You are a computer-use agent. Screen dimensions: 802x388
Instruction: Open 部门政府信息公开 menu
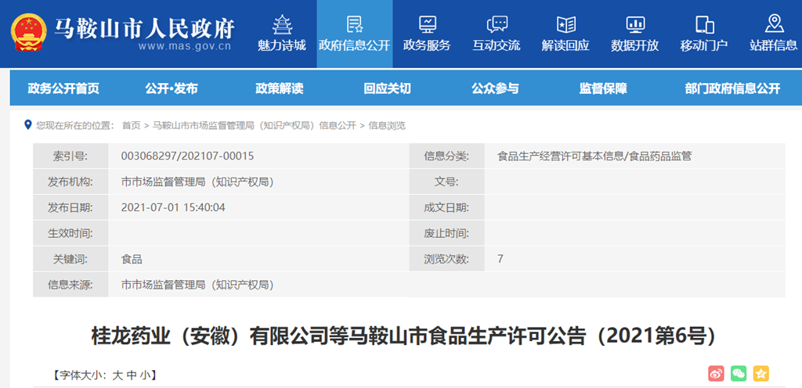pyautogui.click(x=732, y=88)
